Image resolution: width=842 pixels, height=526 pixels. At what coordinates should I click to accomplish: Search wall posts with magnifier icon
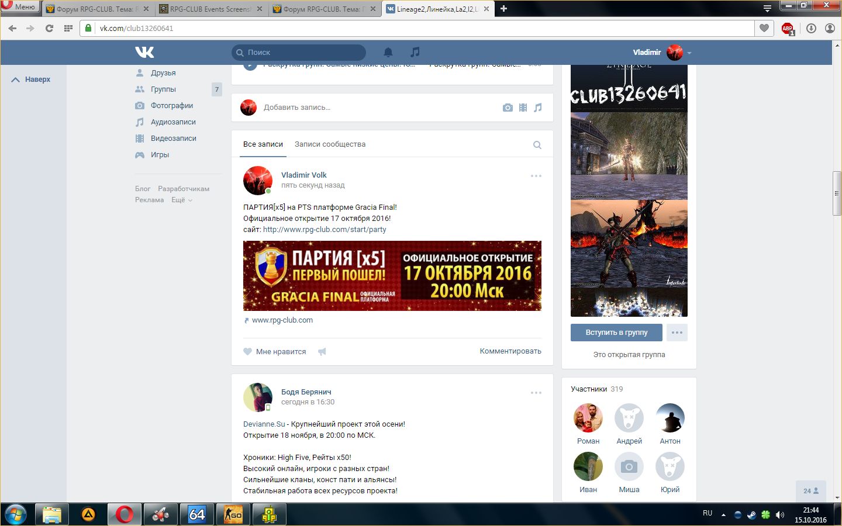(x=537, y=145)
